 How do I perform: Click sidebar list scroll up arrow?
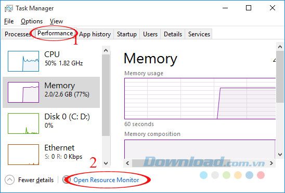pyautogui.click(x=106, y=50)
